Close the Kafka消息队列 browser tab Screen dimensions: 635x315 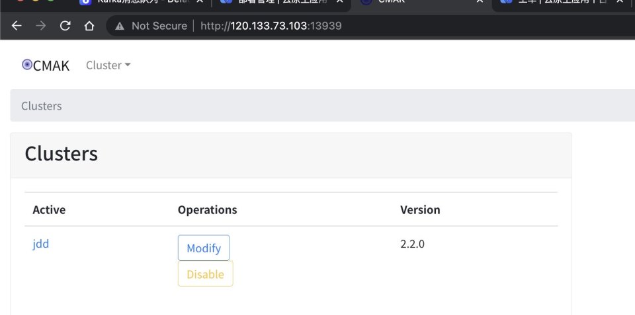(x=200, y=2)
